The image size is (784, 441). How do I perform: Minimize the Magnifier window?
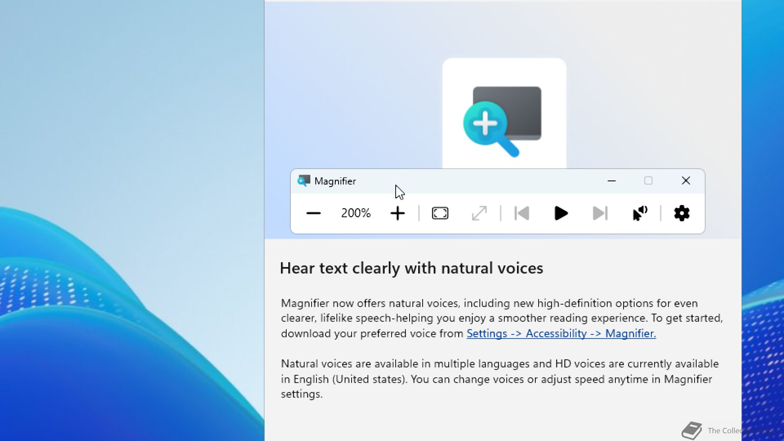click(611, 181)
